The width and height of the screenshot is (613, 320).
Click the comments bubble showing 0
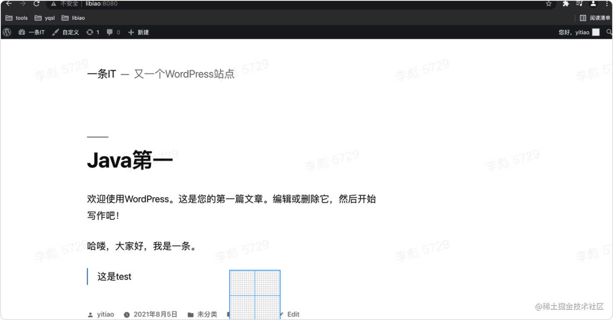(x=113, y=32)
